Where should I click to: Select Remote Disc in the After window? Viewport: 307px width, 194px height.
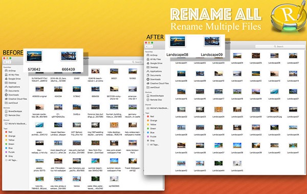click(155, 100)
